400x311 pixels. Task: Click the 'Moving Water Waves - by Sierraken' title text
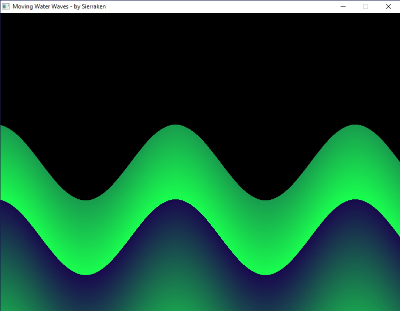[x=59, y=6]
